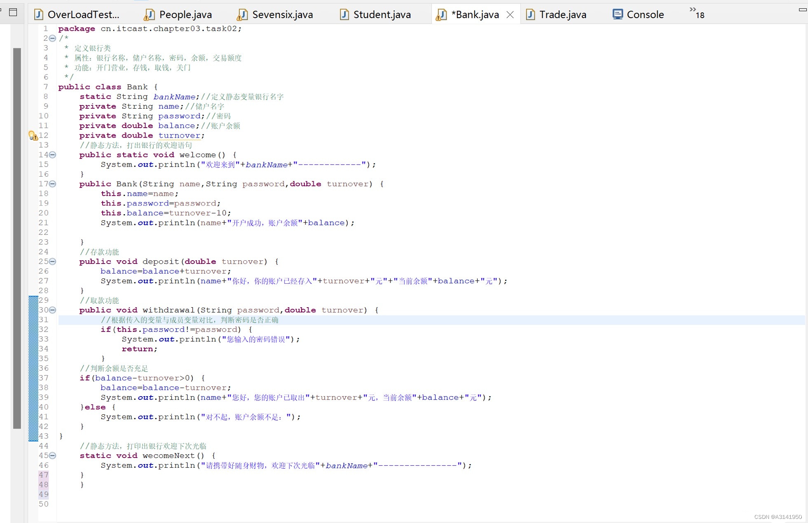Minimize the editor area
The height and width of the screenshot is (523, 808).
[802, 10]
